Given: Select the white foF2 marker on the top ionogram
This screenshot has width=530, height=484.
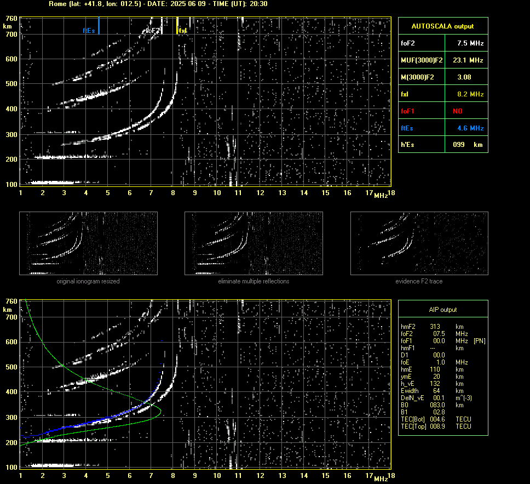Looking at the screenshot, I should click(162, 26).
